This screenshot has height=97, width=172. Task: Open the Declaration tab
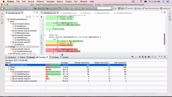coord(11,57)
